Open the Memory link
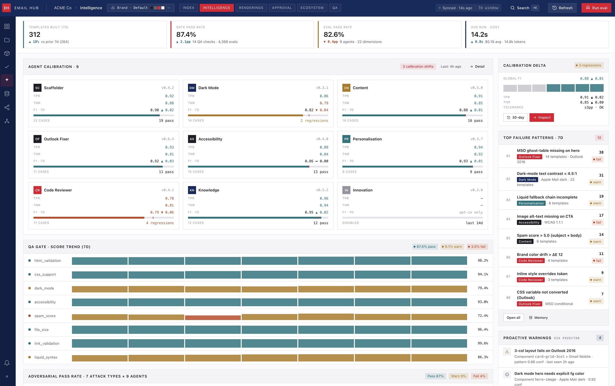 [x=538, y=318]
